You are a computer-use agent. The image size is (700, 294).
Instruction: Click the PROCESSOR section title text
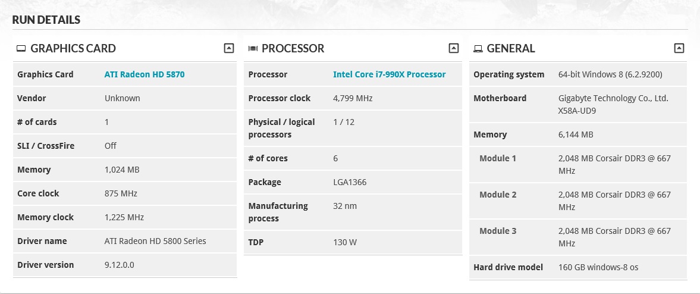click(293, 49)
